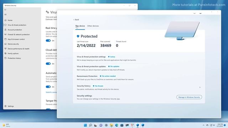Open the weather widget on the taskbar

[x=6, y=125]
